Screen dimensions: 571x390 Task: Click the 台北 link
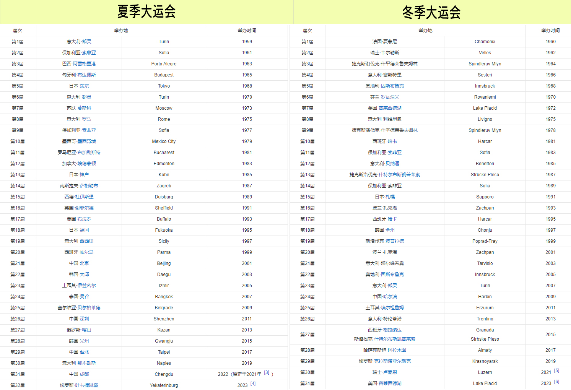point(85,352)
